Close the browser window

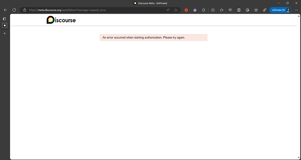coord(296,3)
